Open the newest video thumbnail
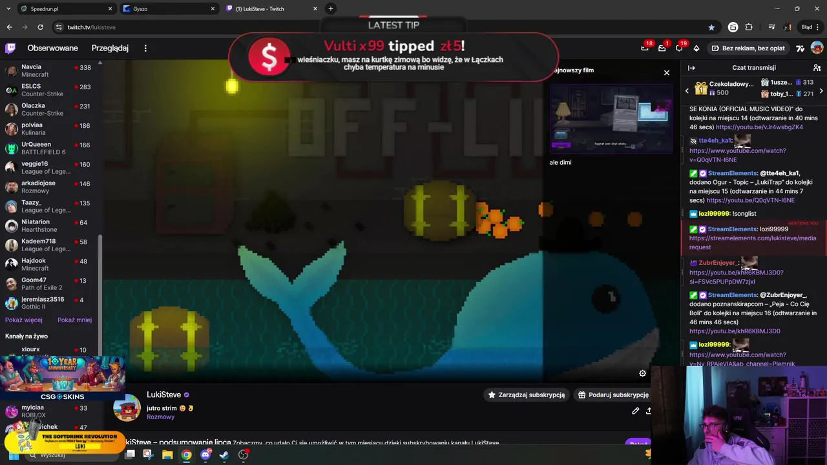Viewport: 827px width, 465px height. tap(611, 118)
